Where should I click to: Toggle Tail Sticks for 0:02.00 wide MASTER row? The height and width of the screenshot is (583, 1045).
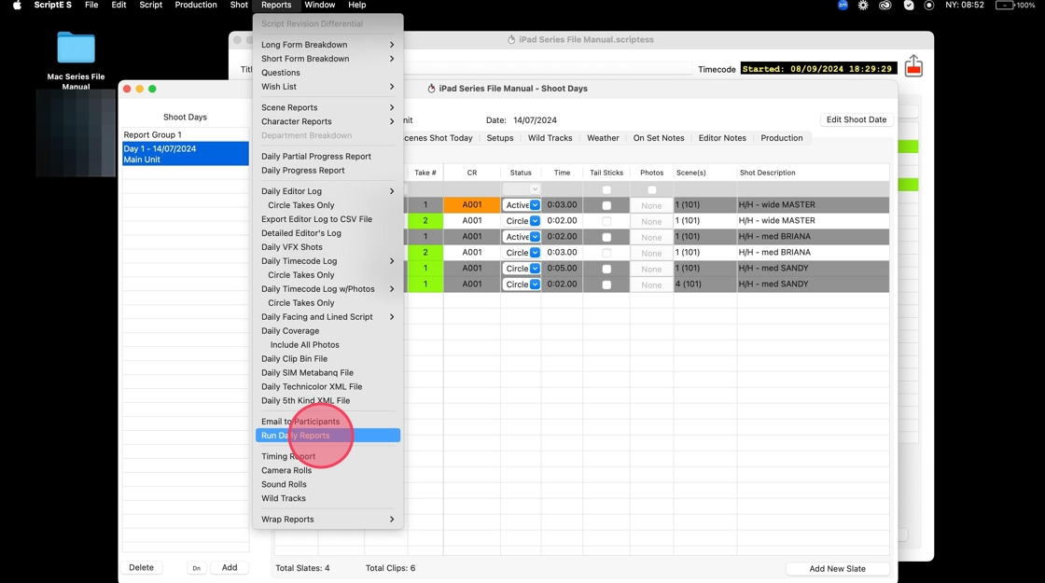click(x=606, y=221)
